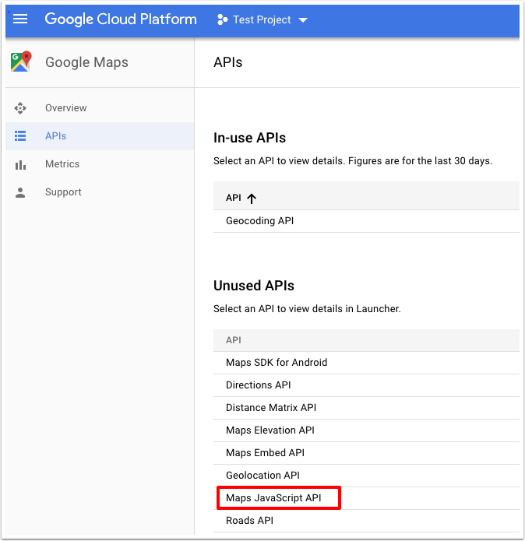Click the Test Project hexagon icon
The height and width of the screenshot is (541, 525).
tap(222, 19)
